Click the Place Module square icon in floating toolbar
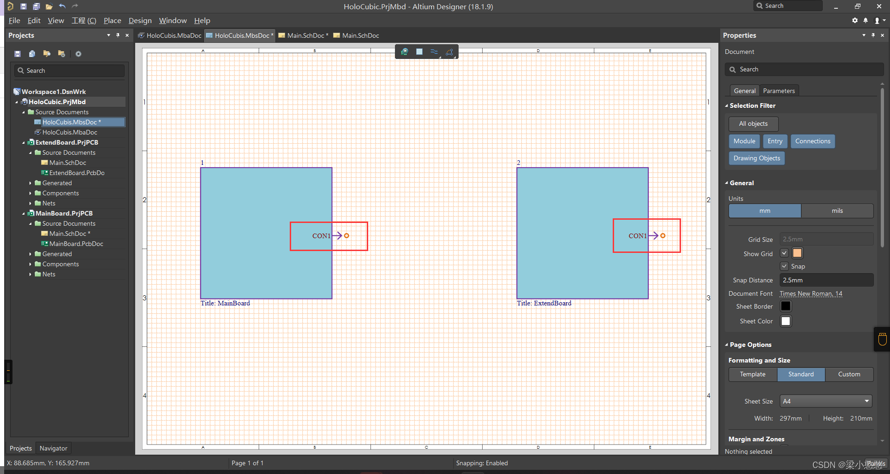 [x=419, y=52]
